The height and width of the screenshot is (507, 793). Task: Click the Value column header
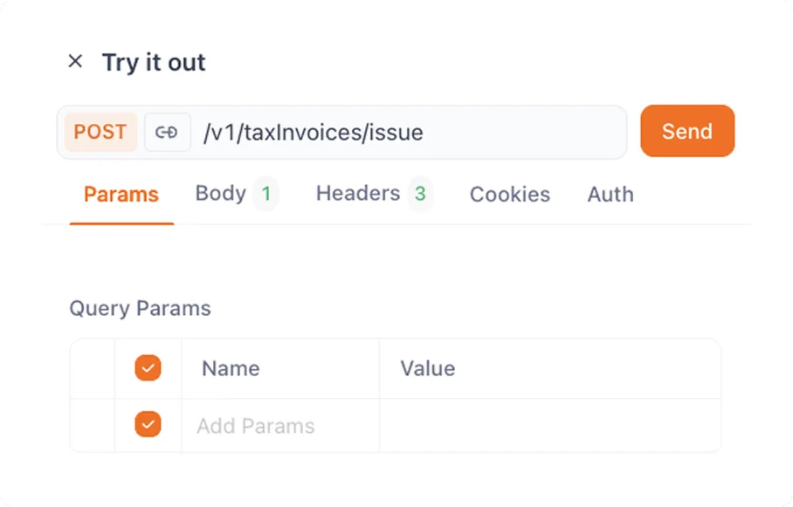tap(428, 368)
